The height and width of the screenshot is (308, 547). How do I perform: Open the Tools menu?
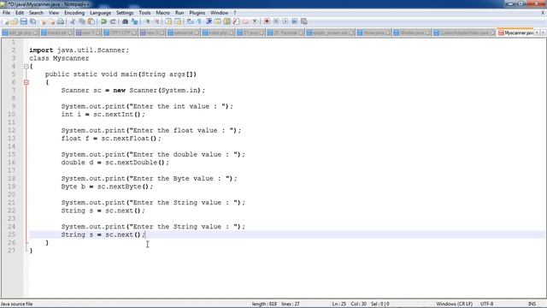[144, 13]
